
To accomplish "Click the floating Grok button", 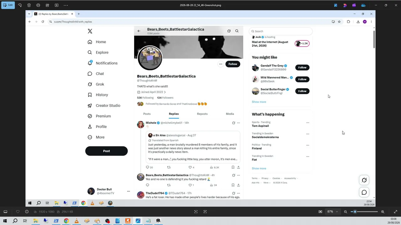I will click(x=364, y=180).
